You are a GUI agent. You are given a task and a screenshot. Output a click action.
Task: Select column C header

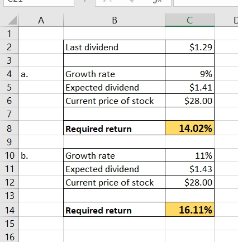[189, 20]
